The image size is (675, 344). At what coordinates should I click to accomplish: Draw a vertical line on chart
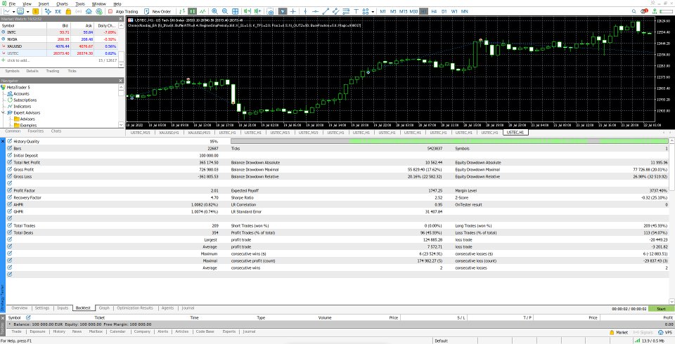(x=305, y=12)
